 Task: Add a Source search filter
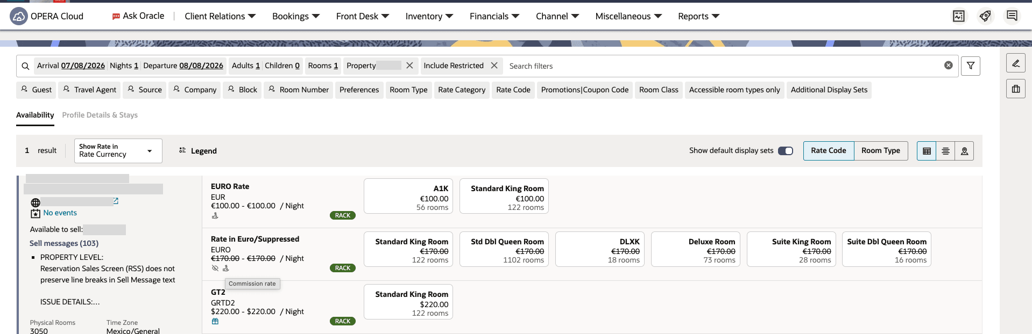click(145, 90)
